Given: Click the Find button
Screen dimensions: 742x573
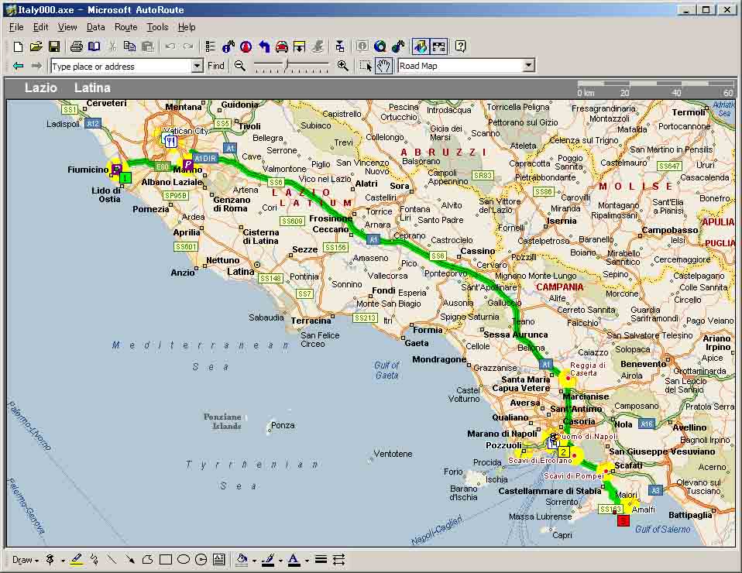Looking at the screenshot, I should [216, 66].
